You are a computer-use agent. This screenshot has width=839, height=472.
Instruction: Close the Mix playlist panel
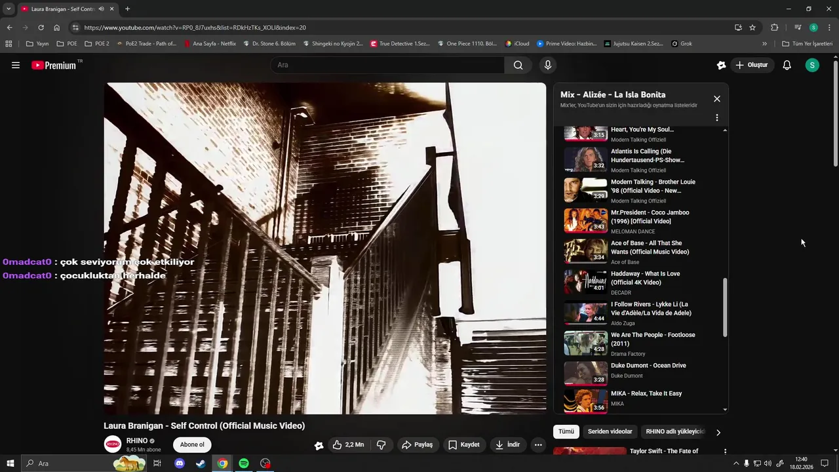pyautogui.click(x=717, y=99)
